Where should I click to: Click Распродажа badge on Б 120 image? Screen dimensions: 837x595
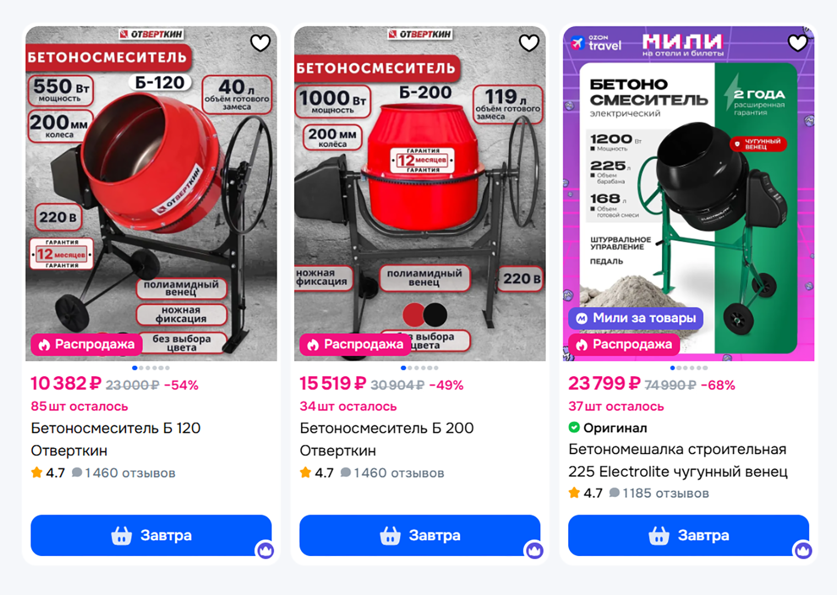point(86,344)
